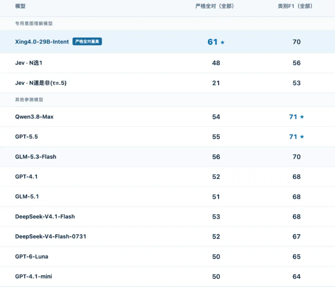The height and width of the screenshot is (291, 335).
Task: Click the star beside score 61
Action: 222,42
